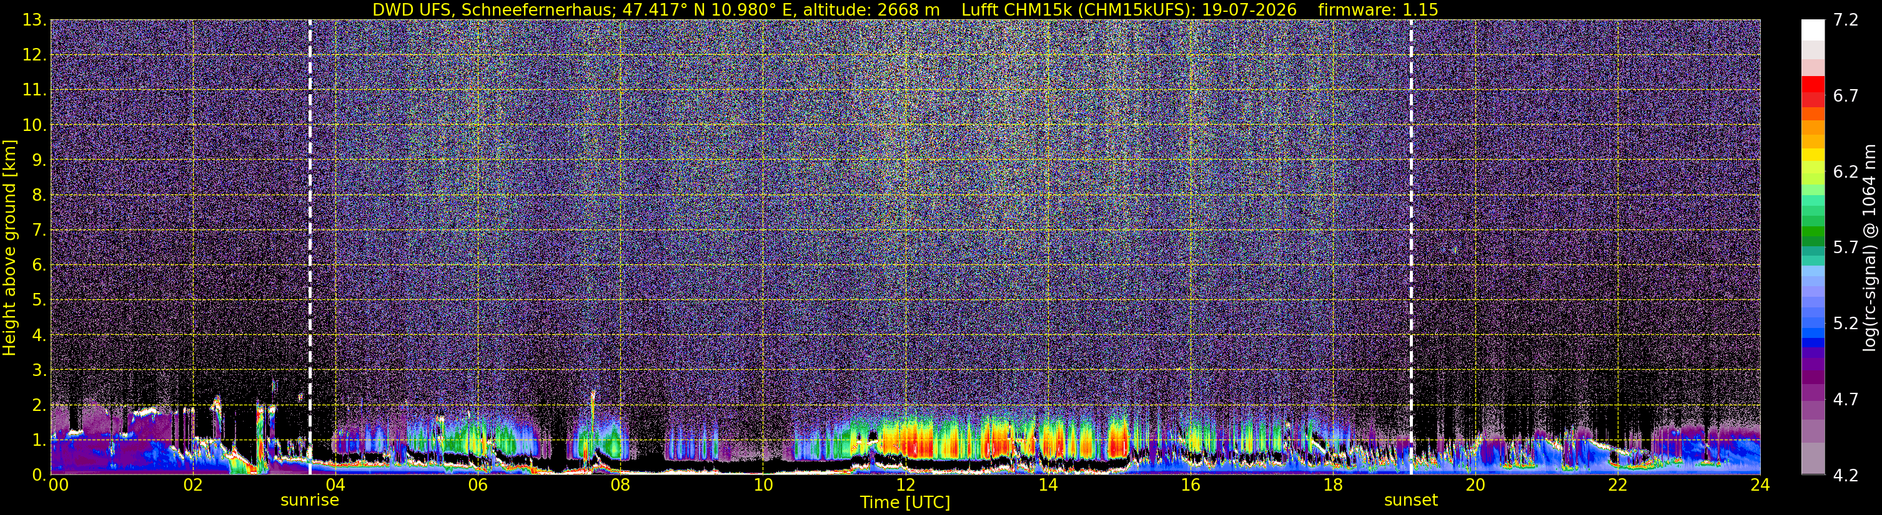The width and height of the screenshot is (1882, 515).
Task: Click the height axis tick '0.'
Action: click(39, 475)
